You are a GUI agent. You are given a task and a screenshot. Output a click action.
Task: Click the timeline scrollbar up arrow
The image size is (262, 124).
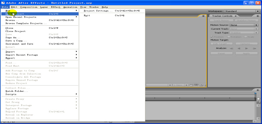(x=259, y=106)
